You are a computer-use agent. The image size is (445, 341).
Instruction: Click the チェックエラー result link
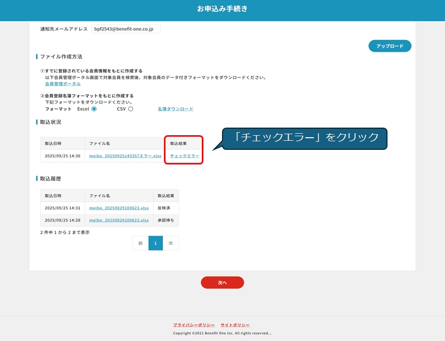coord(185,156)
